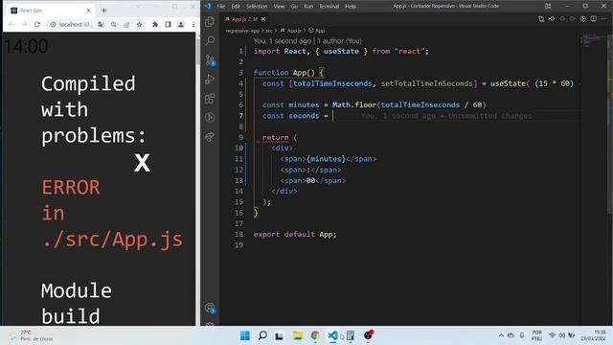Close the React App browser tab

(x=88, y=11)
